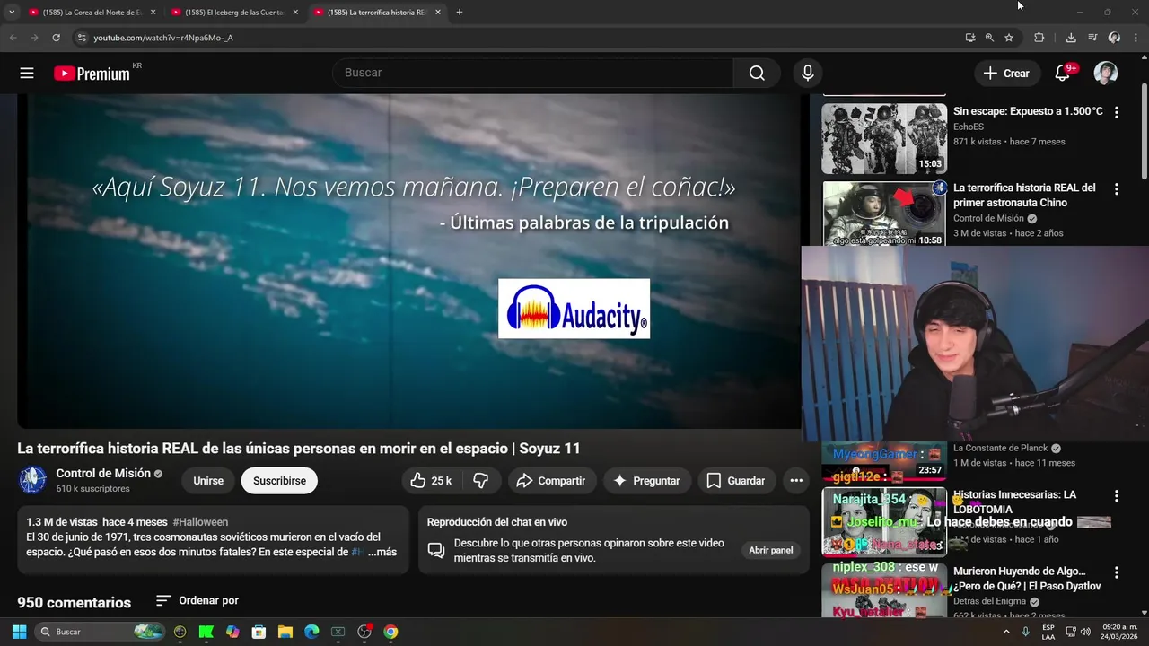
Task: Show hidden system tray icons
Action: point(1005,632)
